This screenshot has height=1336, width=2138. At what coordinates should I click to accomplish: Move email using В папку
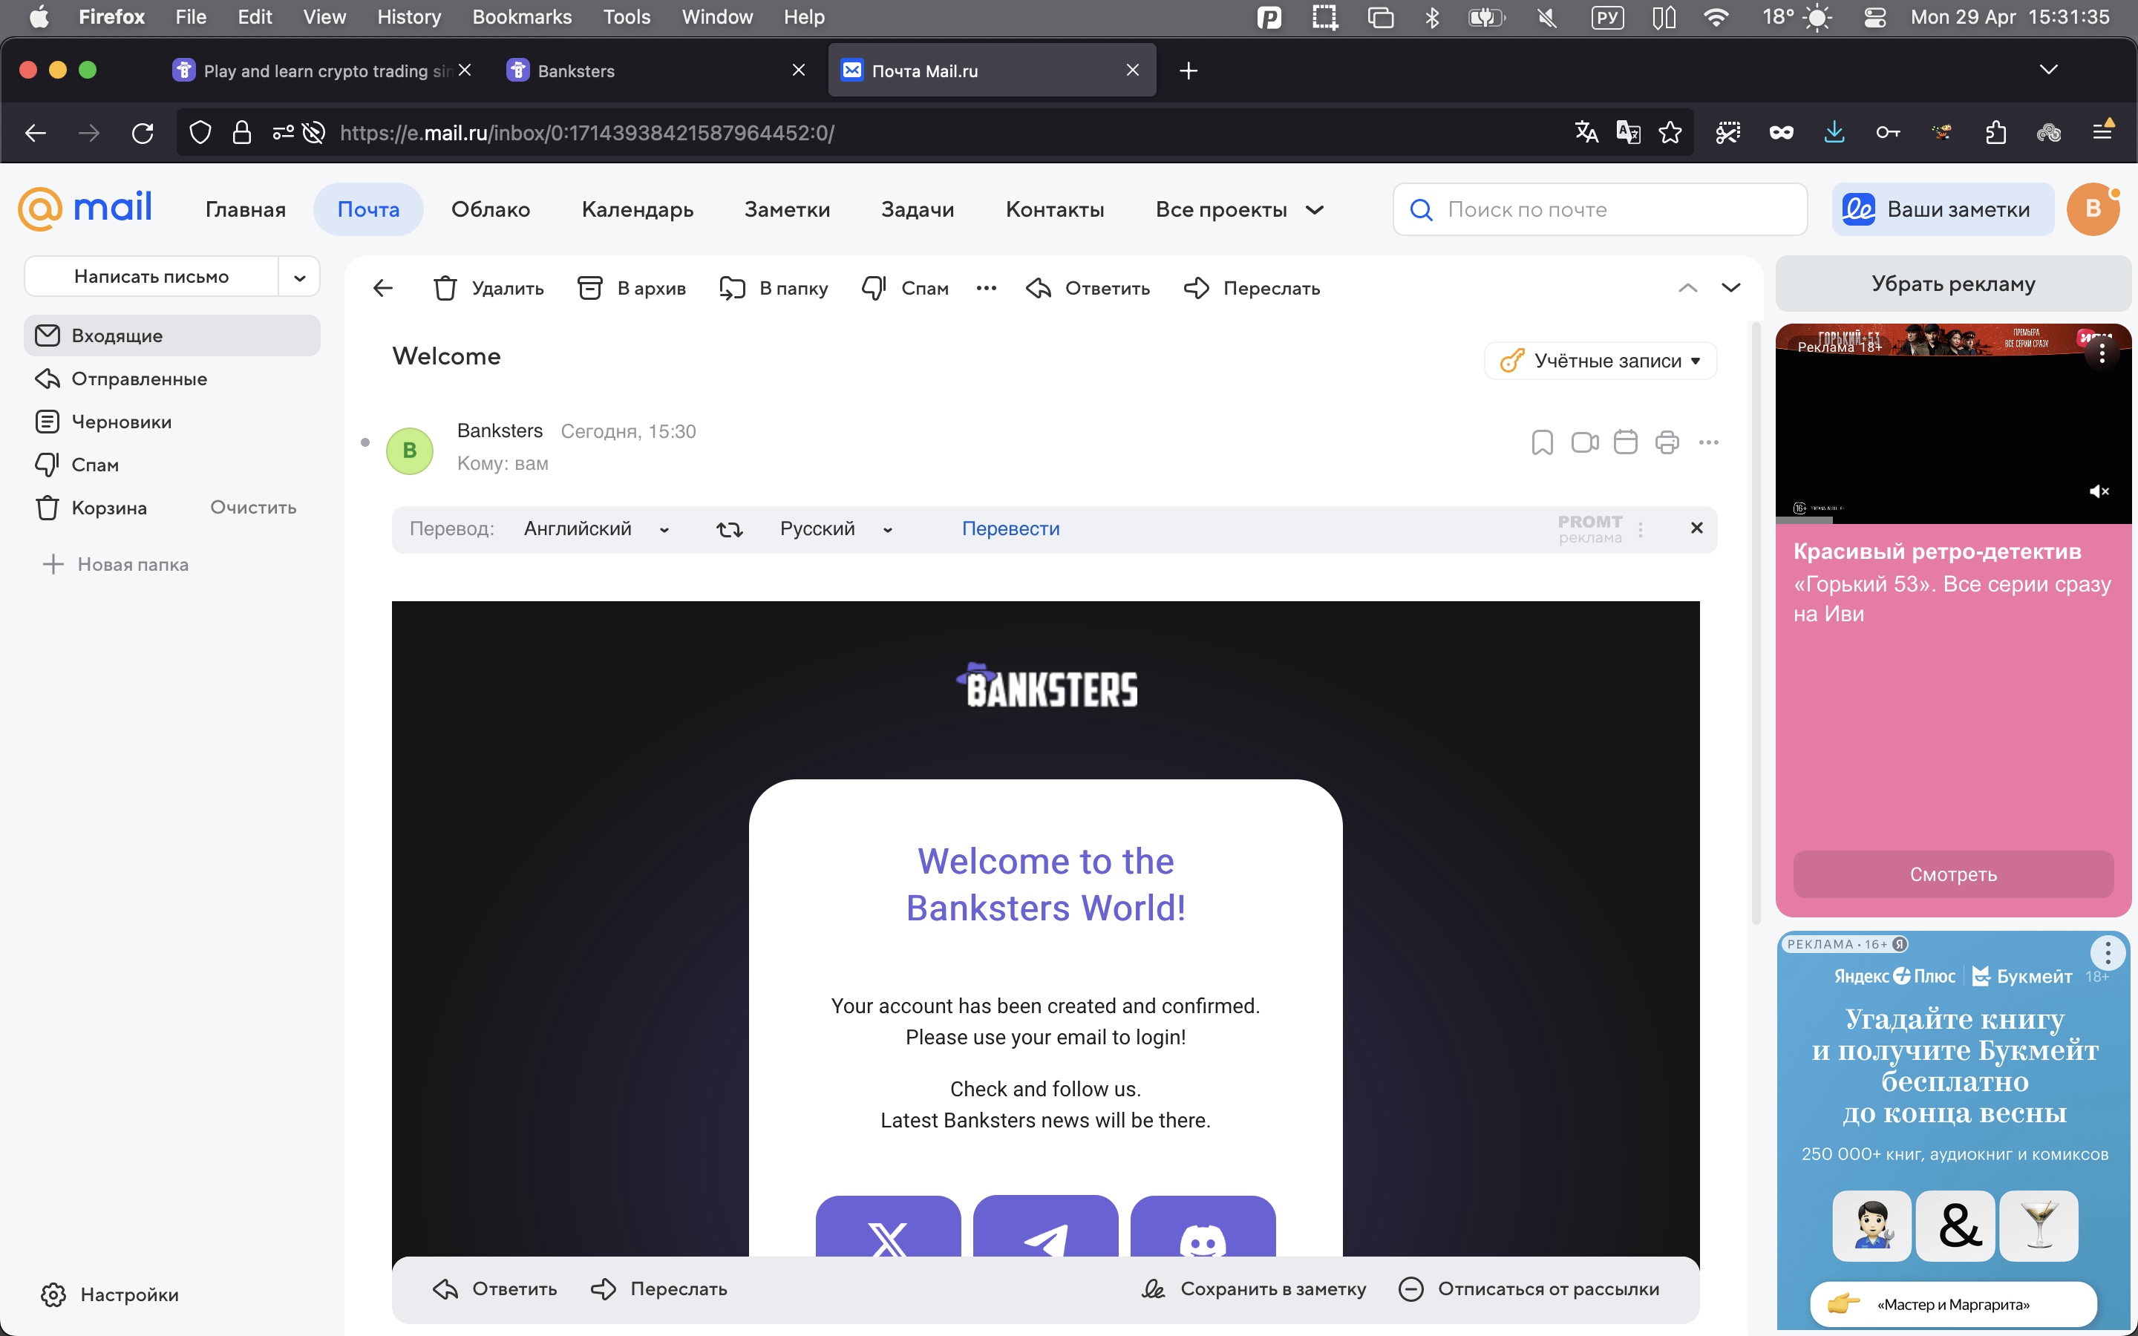[x=774, y=288]
